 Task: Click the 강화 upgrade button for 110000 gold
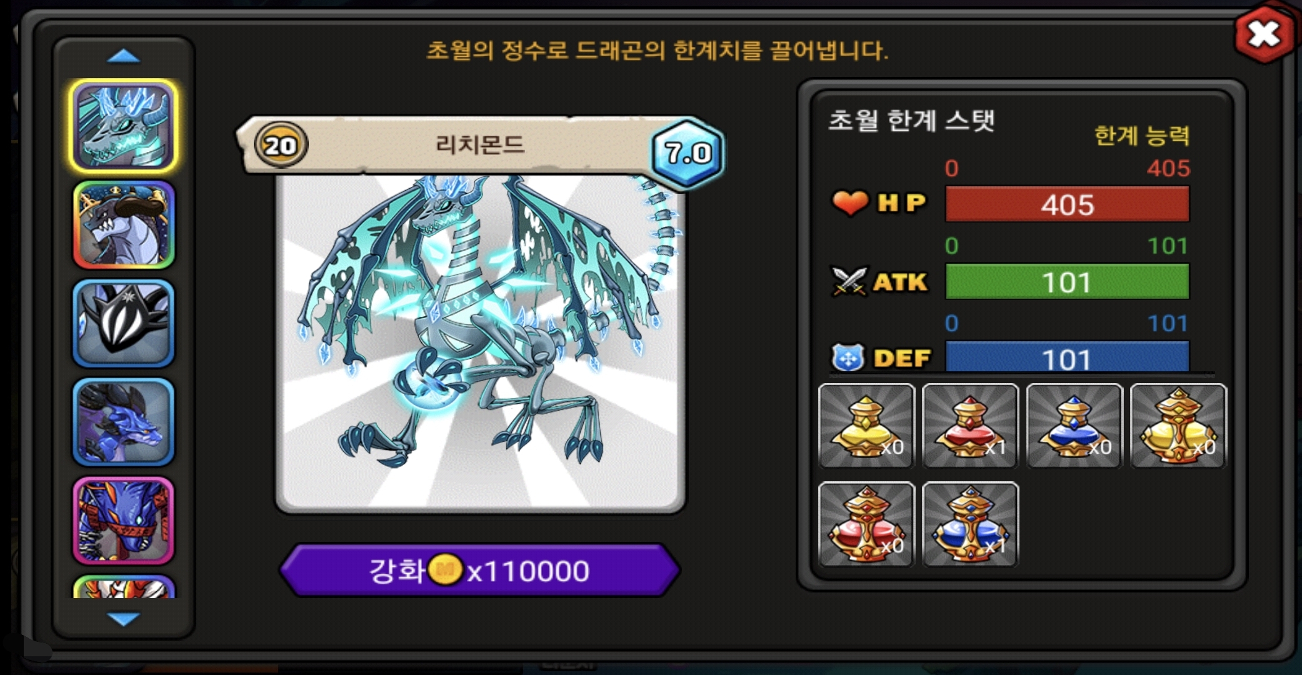479,570
